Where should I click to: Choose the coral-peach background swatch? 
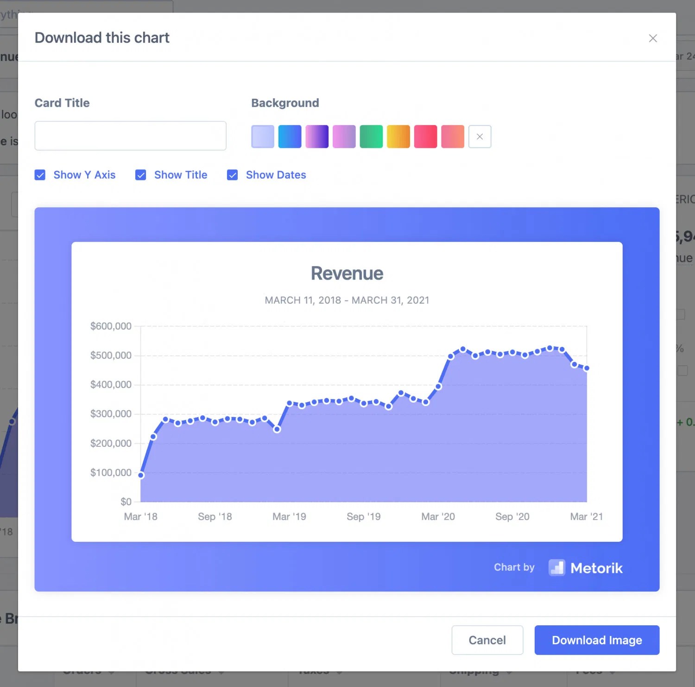pos(453,136)
